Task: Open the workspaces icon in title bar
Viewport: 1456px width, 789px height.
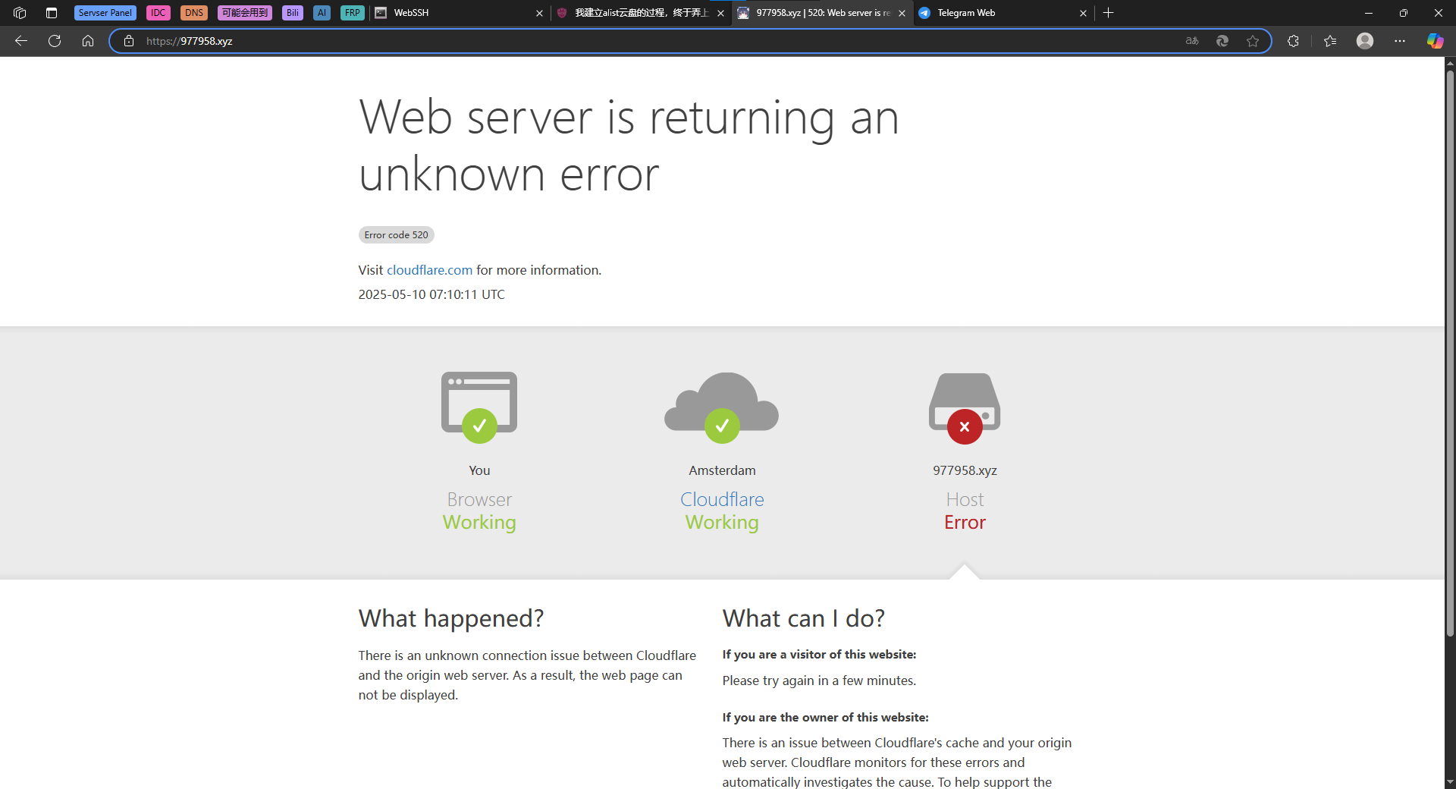Action: (x=20, y=13)
